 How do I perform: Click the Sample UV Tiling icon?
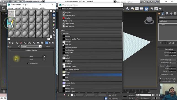coord(54,21)
